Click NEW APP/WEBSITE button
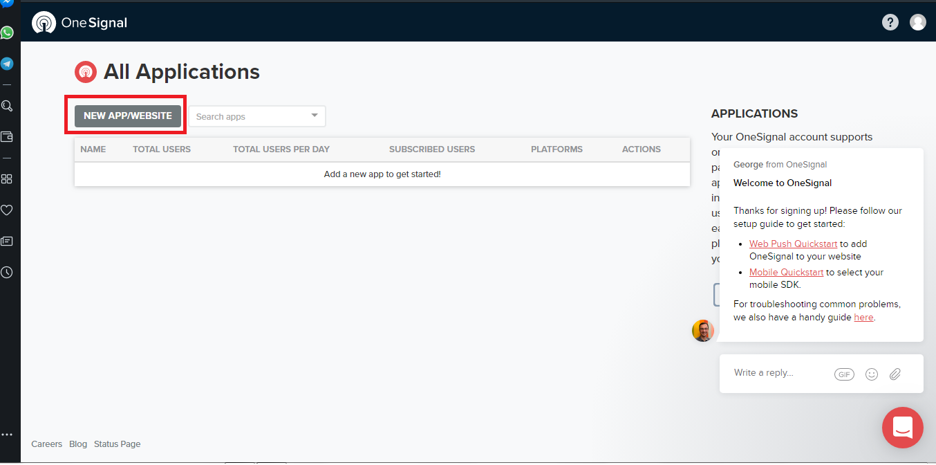The image size is (936, 465). pos(128,116)
